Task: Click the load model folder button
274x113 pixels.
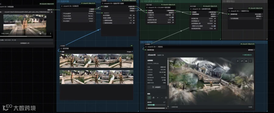Action: (156, 87)
